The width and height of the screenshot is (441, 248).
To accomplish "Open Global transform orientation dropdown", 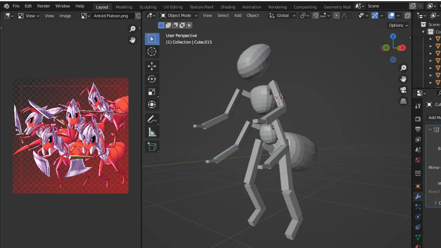I will 283,15.
